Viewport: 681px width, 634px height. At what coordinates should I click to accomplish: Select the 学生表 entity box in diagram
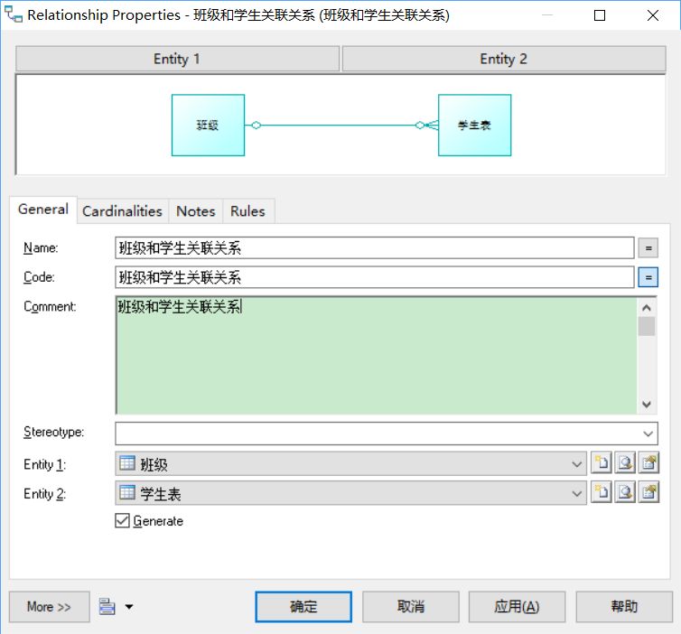[x=475, y=125]
